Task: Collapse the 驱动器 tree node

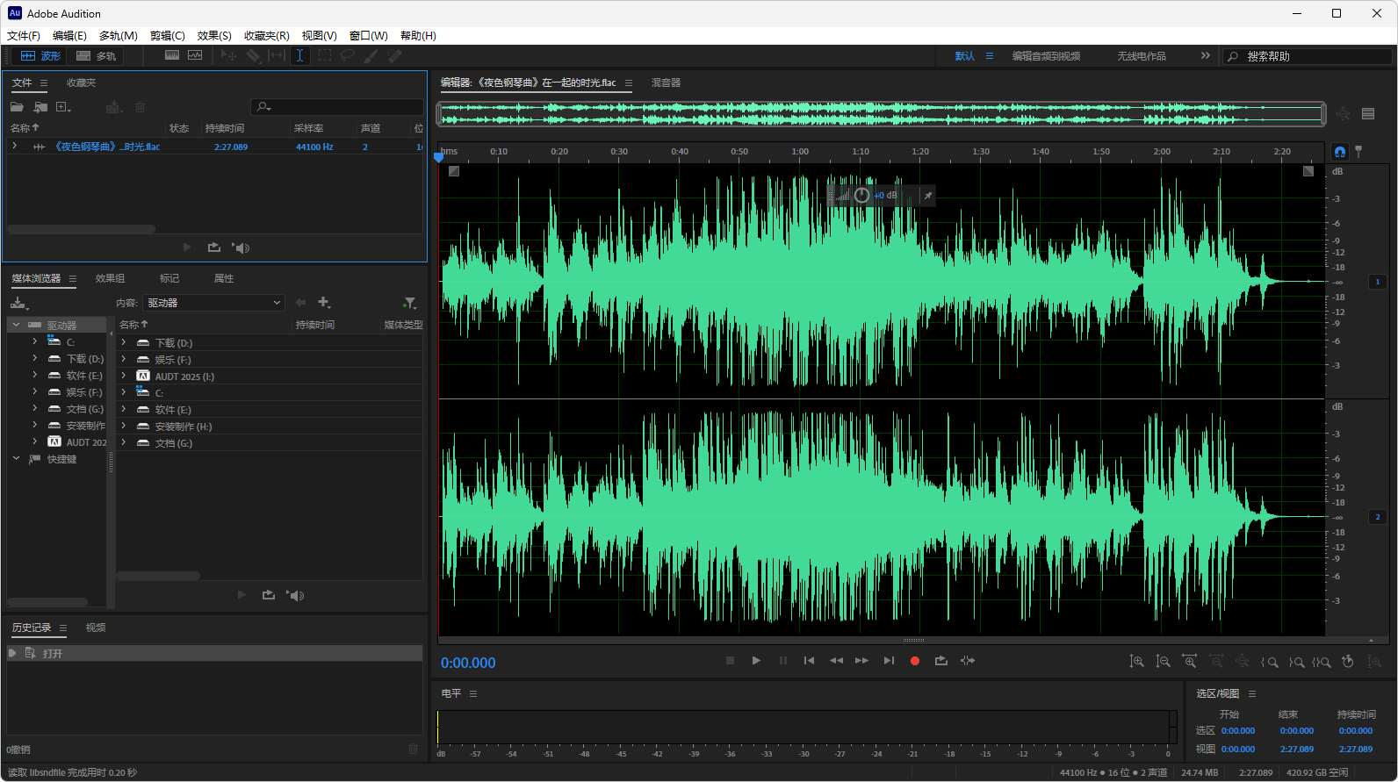Action: tap(16, 325)
